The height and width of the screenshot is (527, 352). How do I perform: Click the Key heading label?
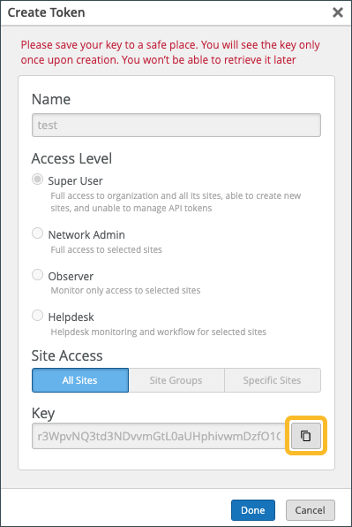pyautogui.click(x=43, y=413)
